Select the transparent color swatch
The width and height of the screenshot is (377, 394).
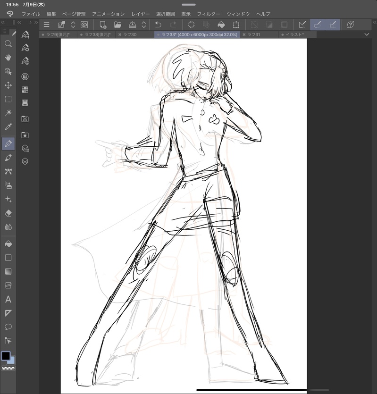(8, 368)
